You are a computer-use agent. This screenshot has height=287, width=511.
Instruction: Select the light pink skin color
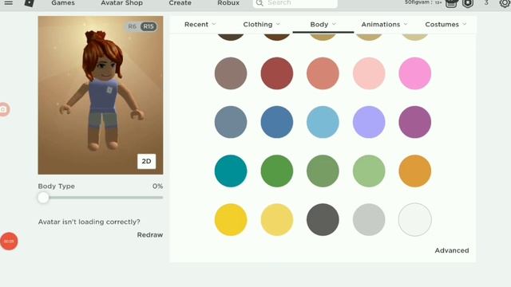(369, 73)
